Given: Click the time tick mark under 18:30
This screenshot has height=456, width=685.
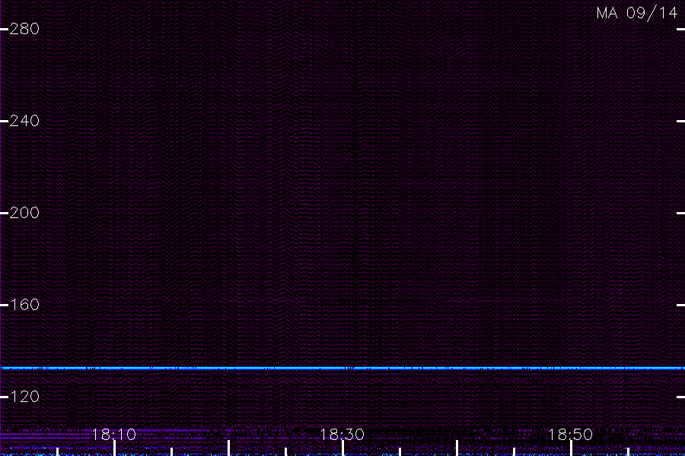Looking at the screenshot, I should (x=343, y=448).
